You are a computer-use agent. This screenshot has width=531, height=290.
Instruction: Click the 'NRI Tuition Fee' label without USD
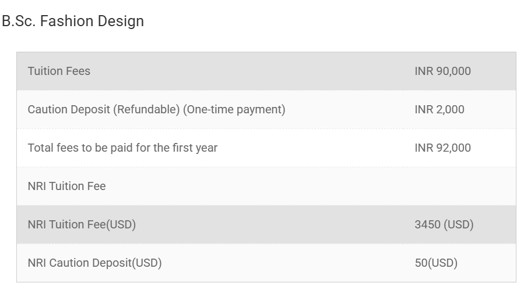coord(66,186)
